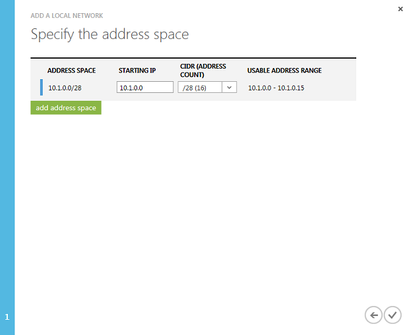This screenshot has height=335, width=409.
Task: Expand the CIDR dropdown chevron arrow
Action: click(230, 87)
